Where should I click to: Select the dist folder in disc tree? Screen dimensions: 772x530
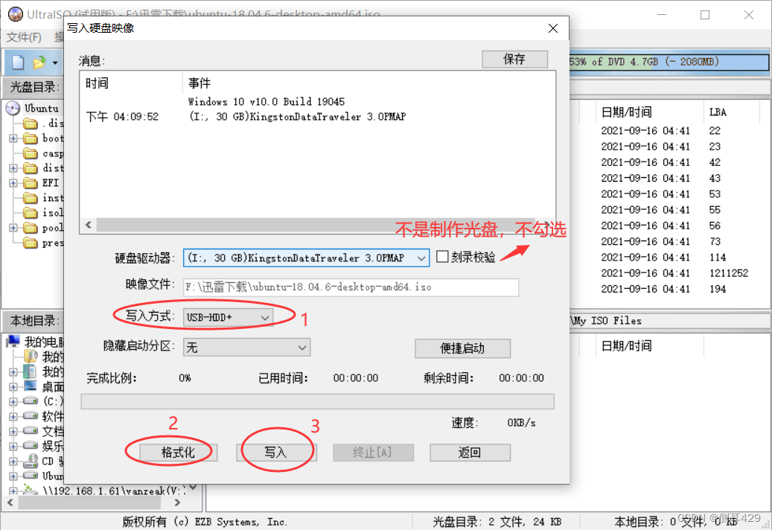tap(31, 167)
